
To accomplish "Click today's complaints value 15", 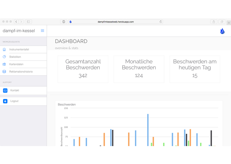I will [x=195, y=76].
